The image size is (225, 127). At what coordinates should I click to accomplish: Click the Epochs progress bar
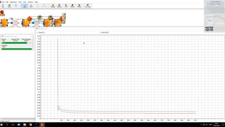[17, 43]
